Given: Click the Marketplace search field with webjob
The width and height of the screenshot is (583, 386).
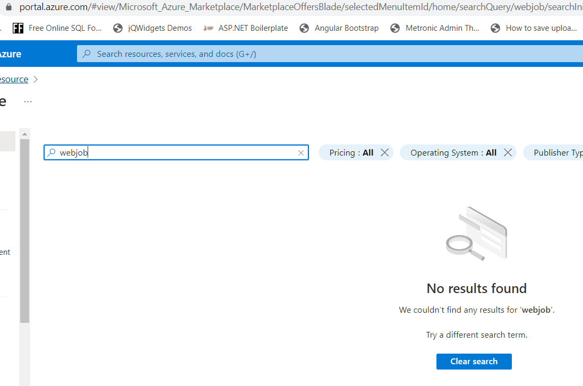Looking at the screenshot, I should point(176,152).
